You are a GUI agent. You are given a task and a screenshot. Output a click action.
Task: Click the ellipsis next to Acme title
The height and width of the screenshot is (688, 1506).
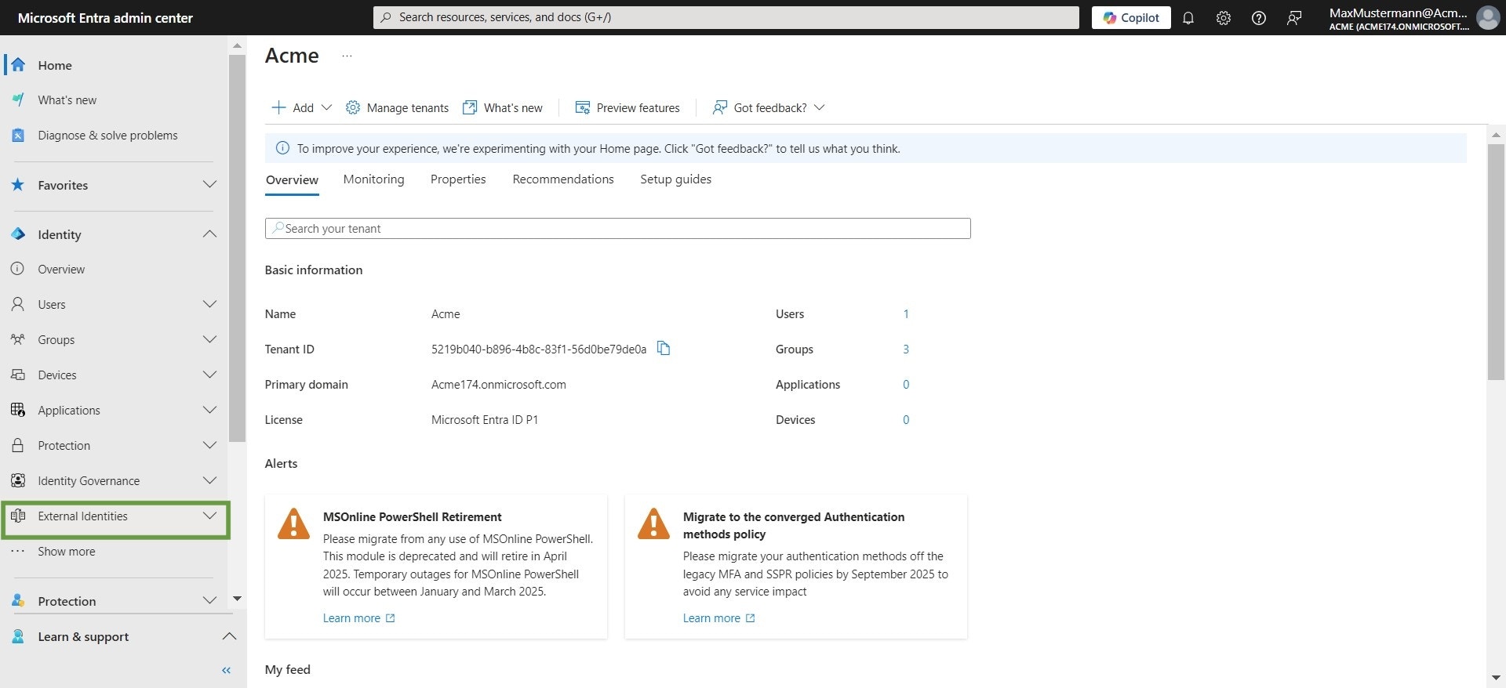tap(347, 56)
